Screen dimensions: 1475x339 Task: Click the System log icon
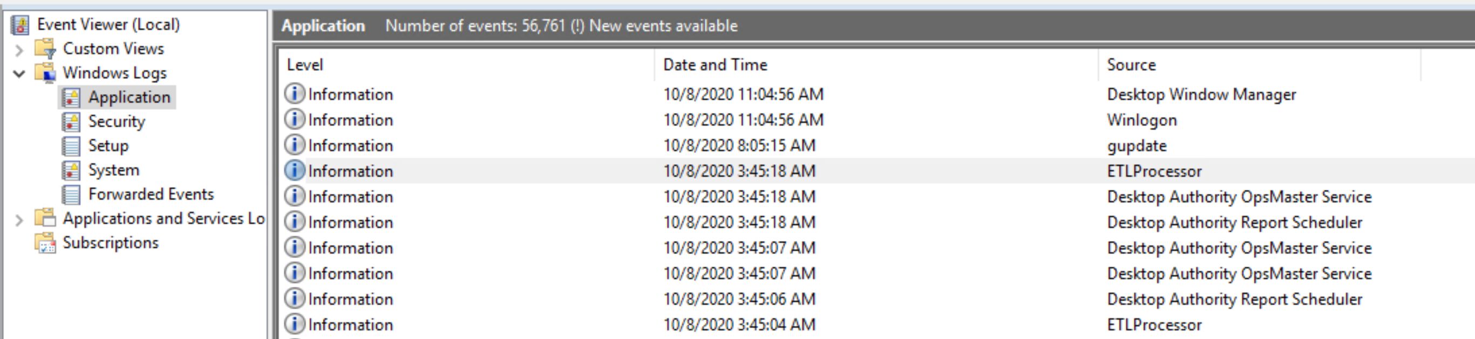point(71,170)
